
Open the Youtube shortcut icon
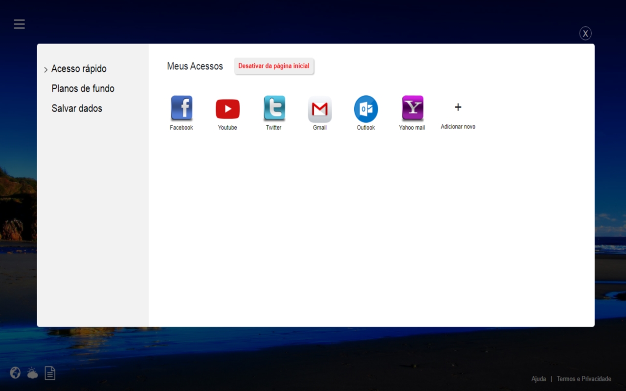click(227, 109)
